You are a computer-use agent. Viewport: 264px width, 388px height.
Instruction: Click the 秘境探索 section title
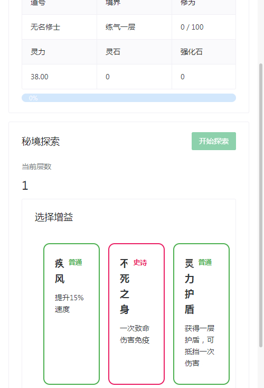[x=41, y=141]
